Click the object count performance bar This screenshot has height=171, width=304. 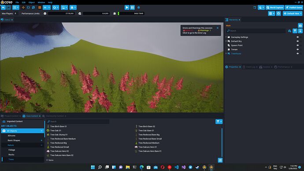tap(61, 13)
